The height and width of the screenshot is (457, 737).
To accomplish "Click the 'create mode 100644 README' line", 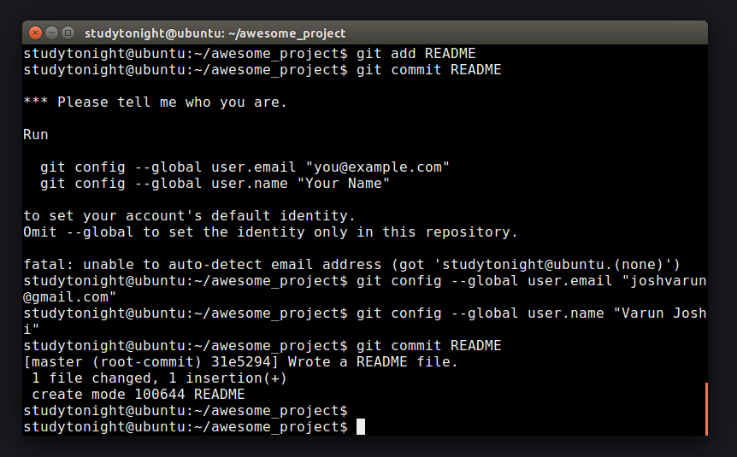I will (x=139, y=395).
